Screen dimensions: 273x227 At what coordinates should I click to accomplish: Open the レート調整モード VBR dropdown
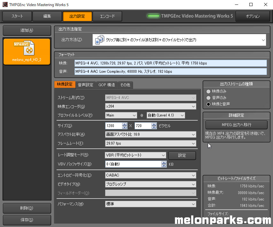136,155
